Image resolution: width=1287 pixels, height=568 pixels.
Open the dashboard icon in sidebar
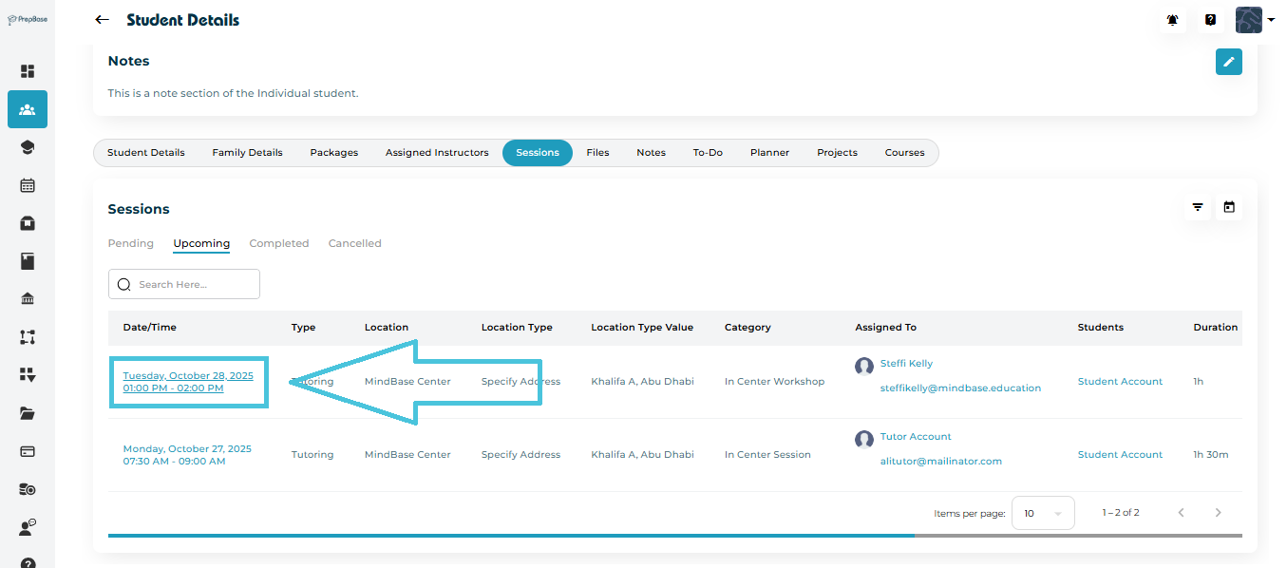(x=28, y=71)
